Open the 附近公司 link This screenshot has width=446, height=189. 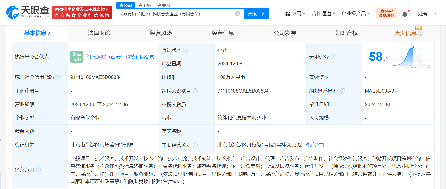[x=314, y=145]
